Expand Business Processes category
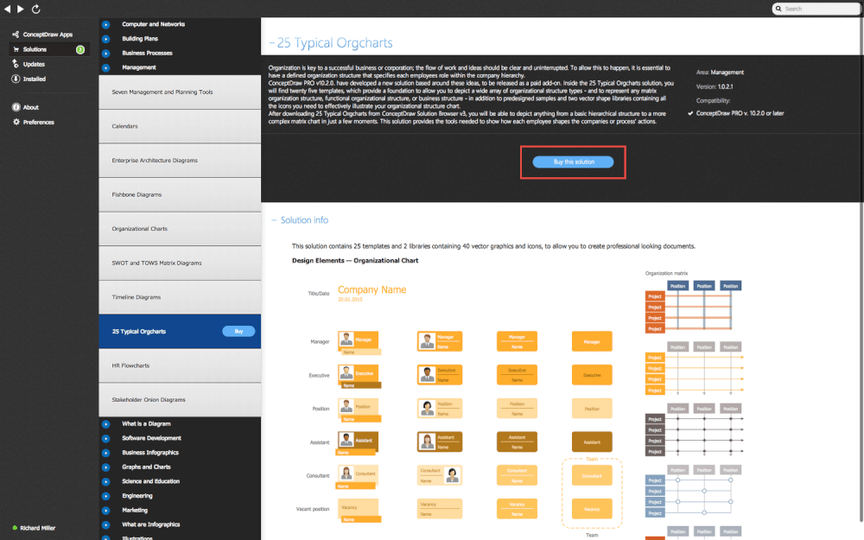This screenshot has width=864, height=540. (x=105, y=54)
